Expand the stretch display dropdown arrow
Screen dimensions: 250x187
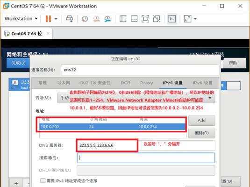[195, 19]
